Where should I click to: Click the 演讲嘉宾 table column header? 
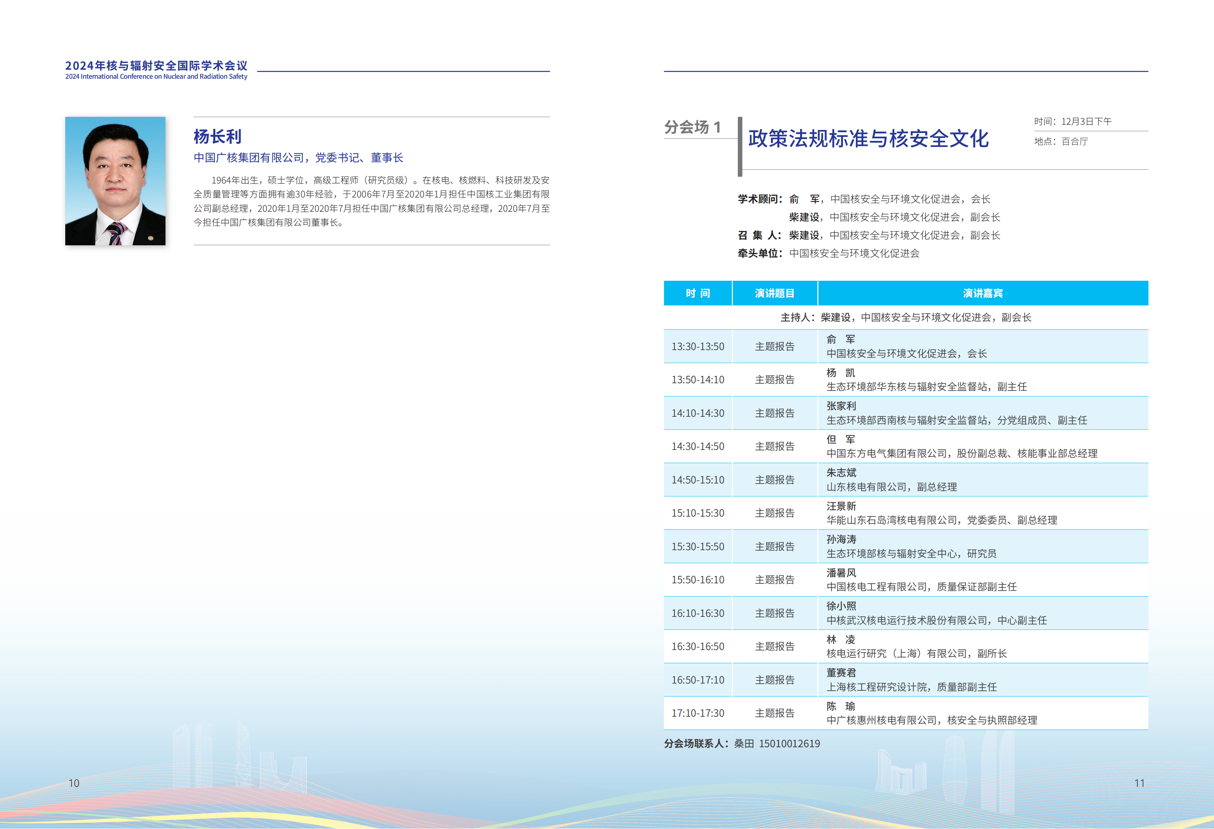983,294
